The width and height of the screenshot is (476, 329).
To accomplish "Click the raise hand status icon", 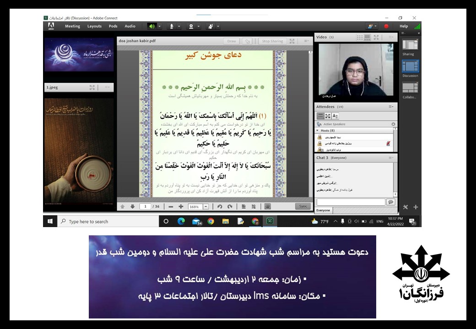I will pyautogui.click(x=211, y=27).
